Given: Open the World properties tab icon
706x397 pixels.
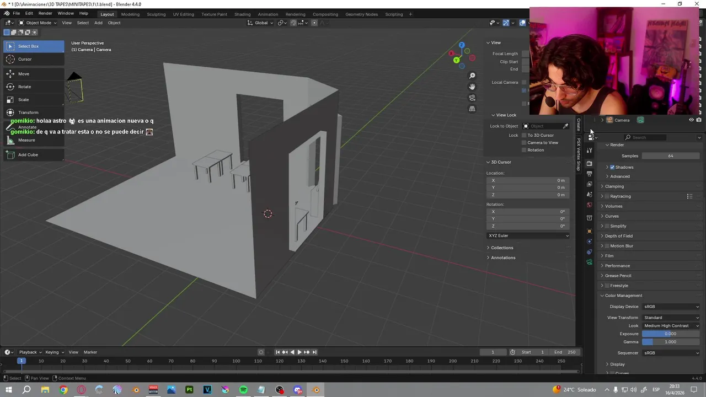Looking at the screenshot, I should pyautogui.click(x=590, y=205).
